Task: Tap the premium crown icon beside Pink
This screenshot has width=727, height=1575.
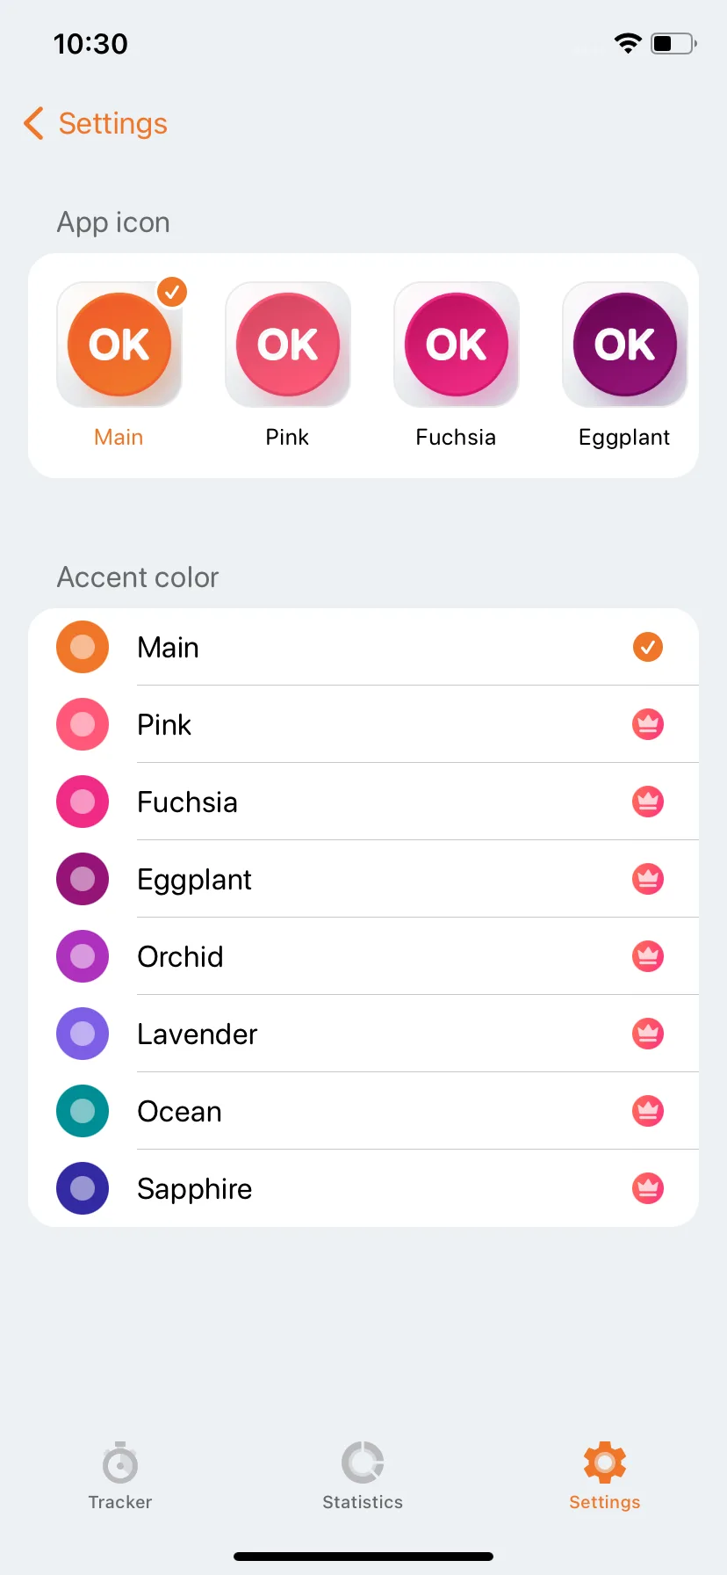Action: pyautogui.click(x=648, y=724)
